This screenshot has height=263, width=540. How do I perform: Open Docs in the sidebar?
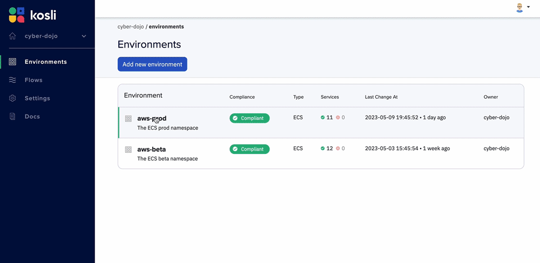(x=32, y=117)
